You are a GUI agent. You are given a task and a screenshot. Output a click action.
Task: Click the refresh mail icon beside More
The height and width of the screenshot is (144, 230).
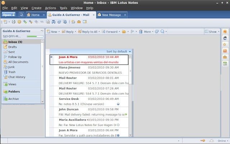(x=157, y=32)
